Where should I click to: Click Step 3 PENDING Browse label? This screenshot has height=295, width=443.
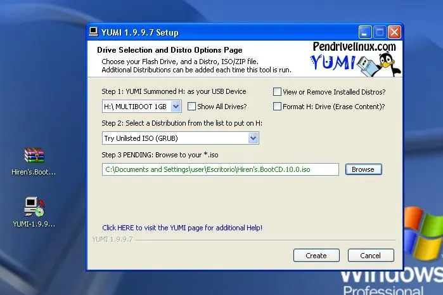[160, 155]
